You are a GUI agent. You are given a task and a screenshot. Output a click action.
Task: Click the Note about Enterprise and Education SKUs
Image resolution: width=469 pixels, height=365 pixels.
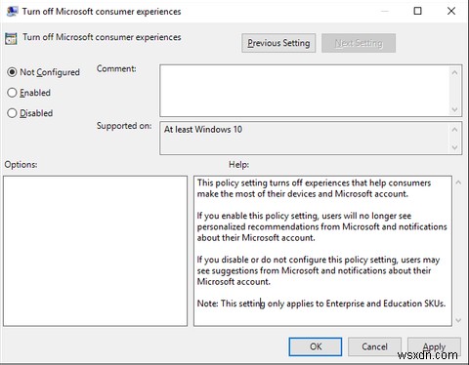tap(321, 304)
